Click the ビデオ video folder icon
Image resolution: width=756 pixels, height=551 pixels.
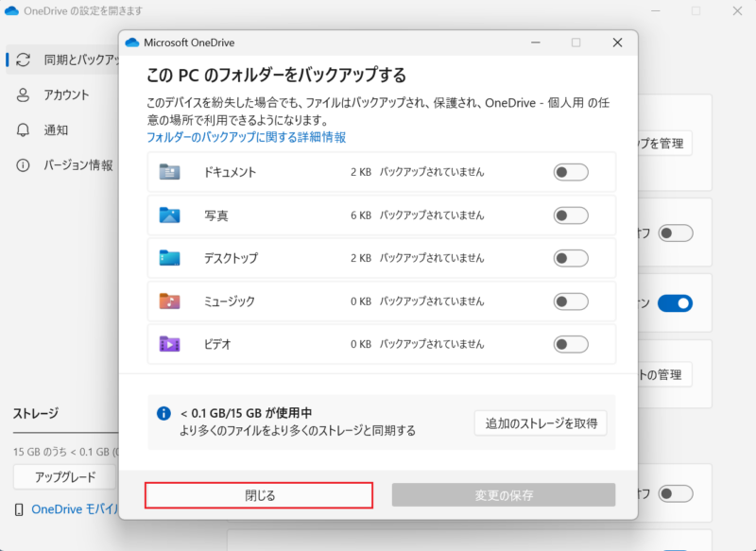[x=170, y=344]
